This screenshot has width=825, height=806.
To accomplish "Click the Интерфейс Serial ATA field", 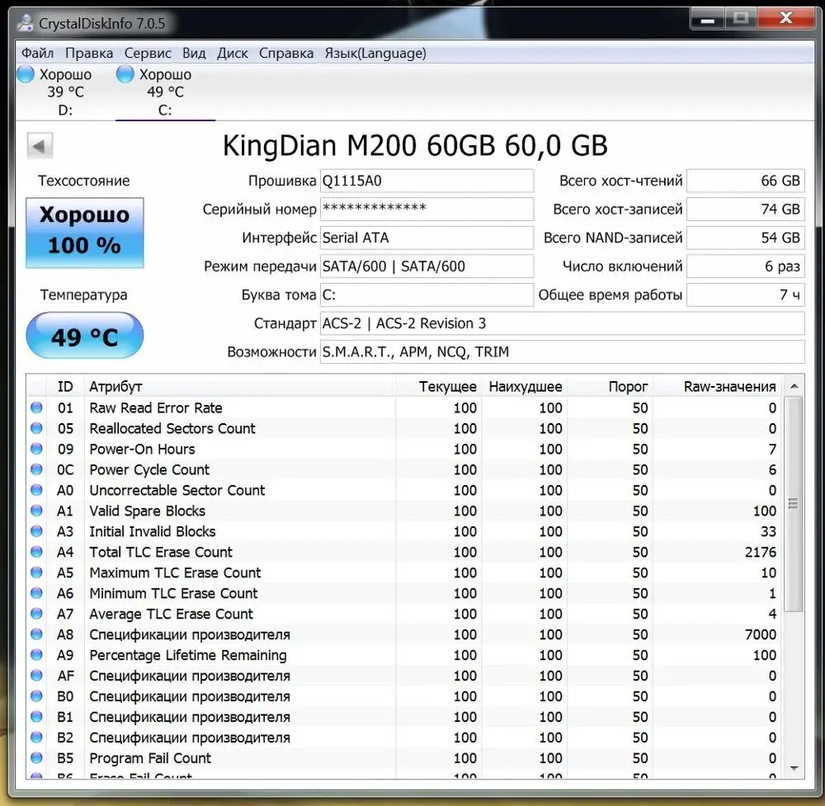I will pyautogui.click(x=427, y=238).
